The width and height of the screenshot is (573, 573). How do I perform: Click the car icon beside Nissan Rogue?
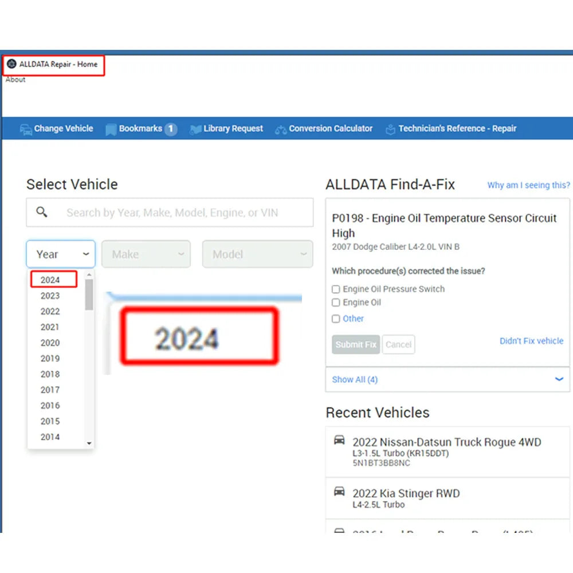(339, 439)
